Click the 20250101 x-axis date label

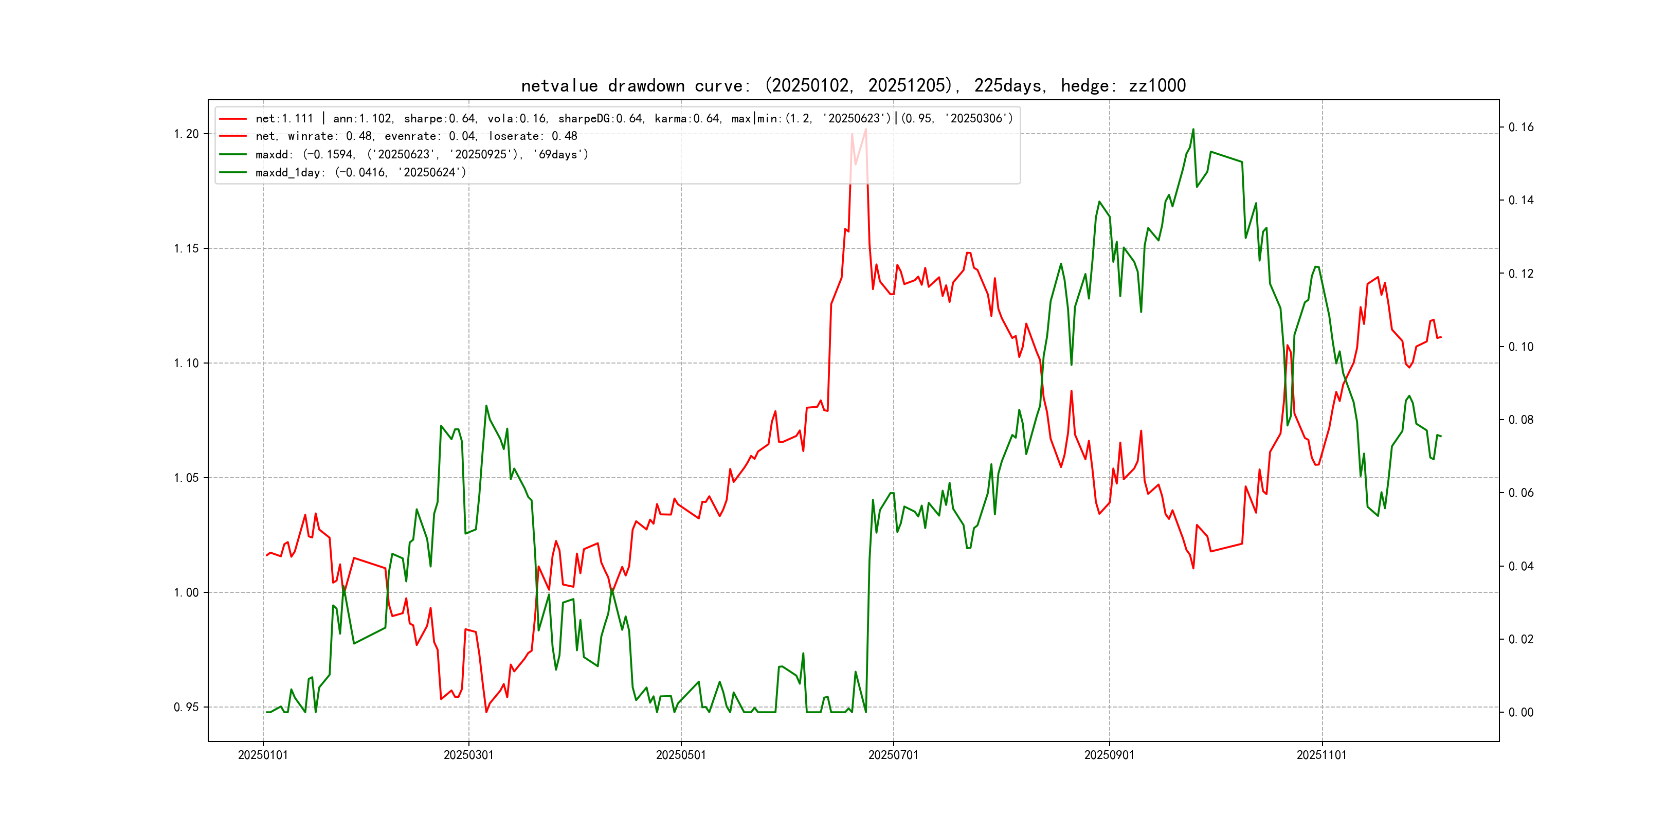pos(263,755)
